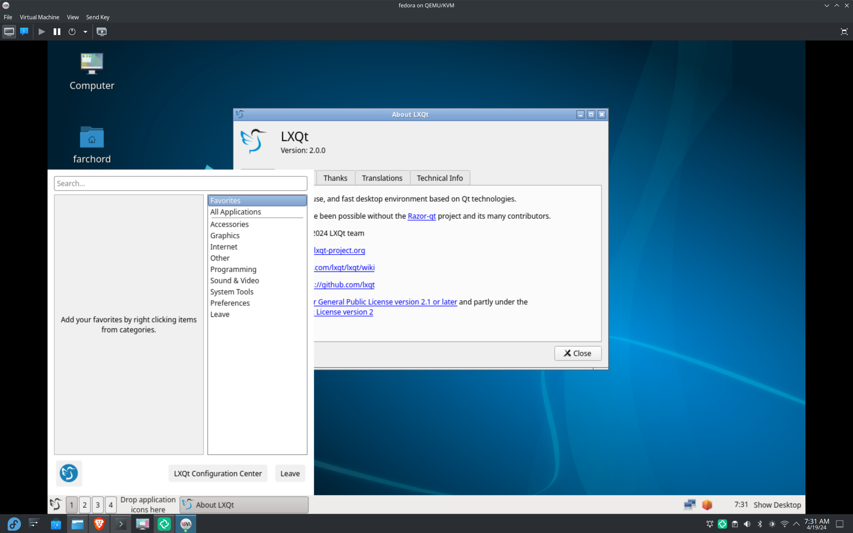Follow the Razor-qt link

(422, 216)
